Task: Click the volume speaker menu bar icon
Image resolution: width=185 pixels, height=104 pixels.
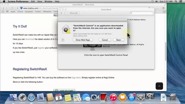Action: tap(157, 1)
